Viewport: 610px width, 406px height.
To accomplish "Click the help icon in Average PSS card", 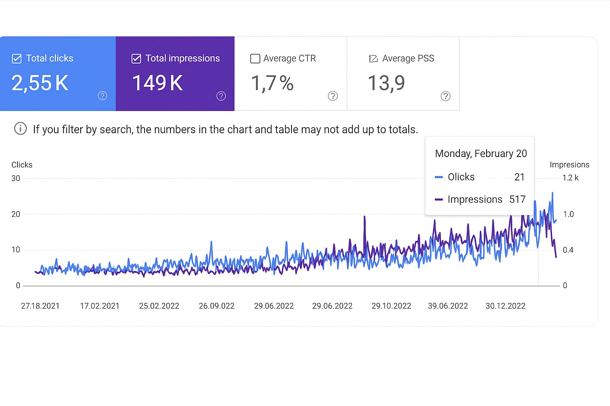I will (x=446, y=96).
